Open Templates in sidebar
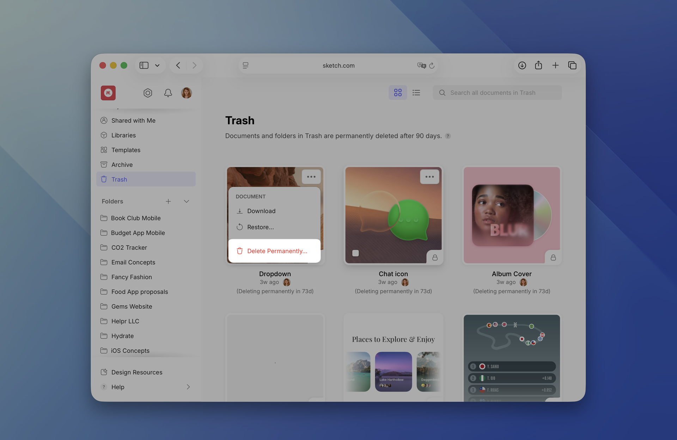Viewport: 677px width, 440px height. tap(146, 150)
